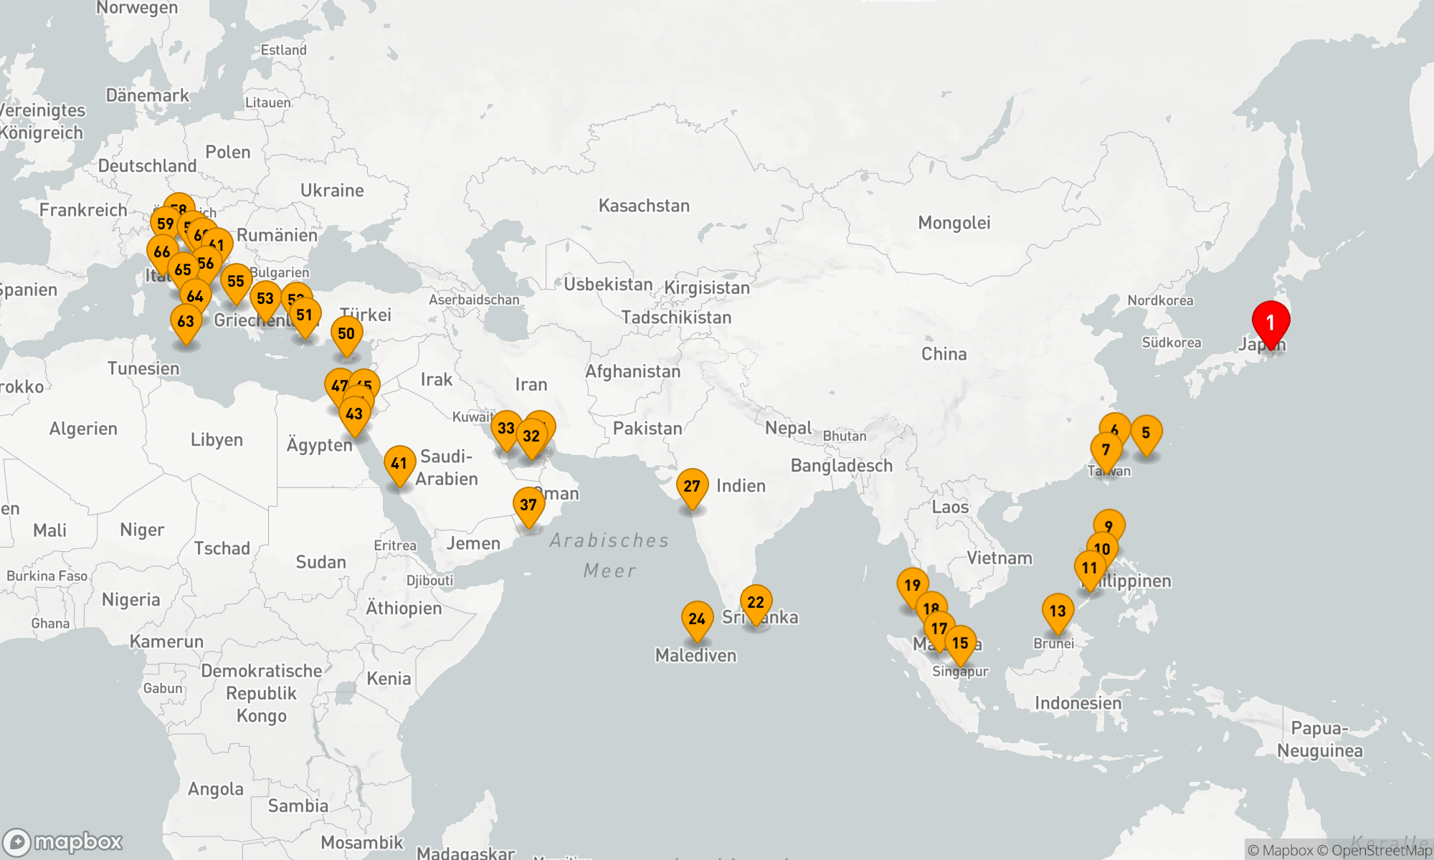Image resolution: width=1434 pixels, height=860 pixels.
Task: Select marker 55 near Bulgarien
Action: (x=236, y=282)
